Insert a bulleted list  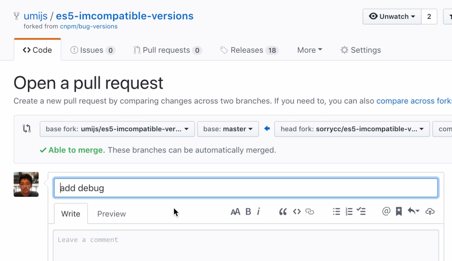coord(337,211)
